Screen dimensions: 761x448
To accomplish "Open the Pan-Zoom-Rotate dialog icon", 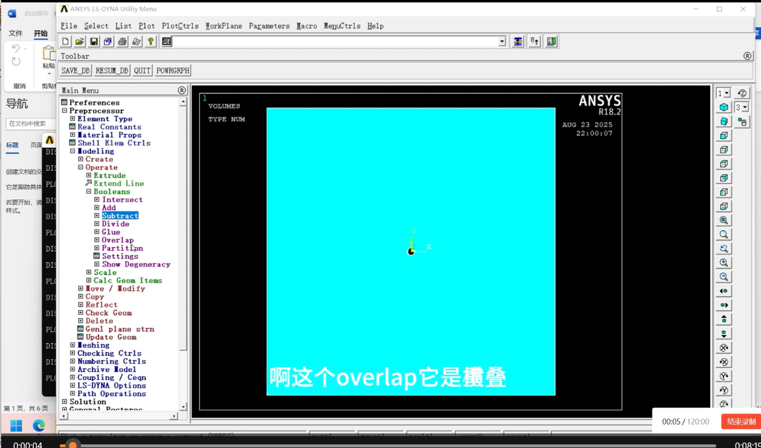I will click(x=108, y=42).
